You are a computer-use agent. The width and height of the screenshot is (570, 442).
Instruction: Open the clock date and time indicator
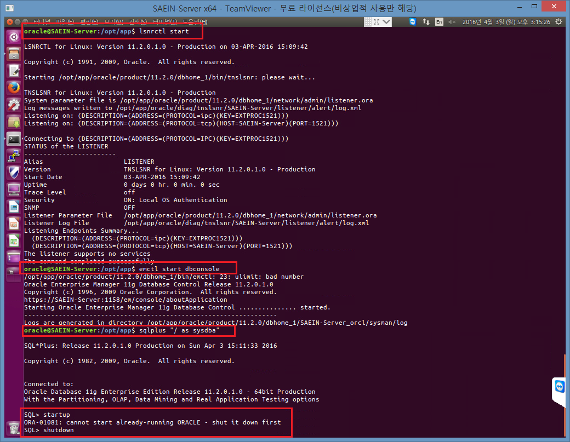tap(506, 22)
